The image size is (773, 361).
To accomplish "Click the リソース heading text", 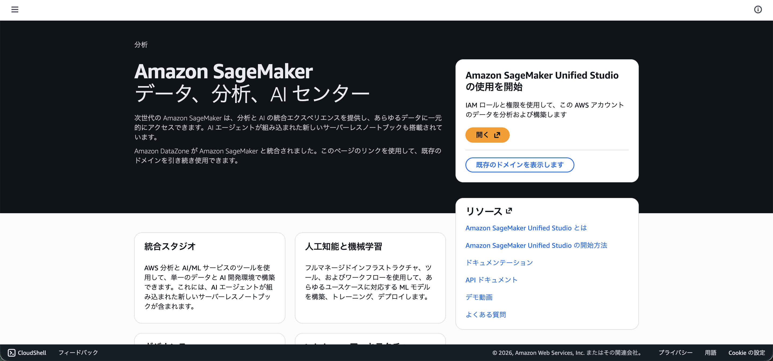I will (x=484, y=211).
